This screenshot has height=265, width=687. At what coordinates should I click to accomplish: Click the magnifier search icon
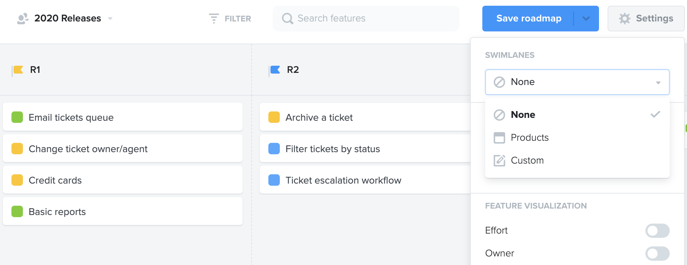click(287, 19)
